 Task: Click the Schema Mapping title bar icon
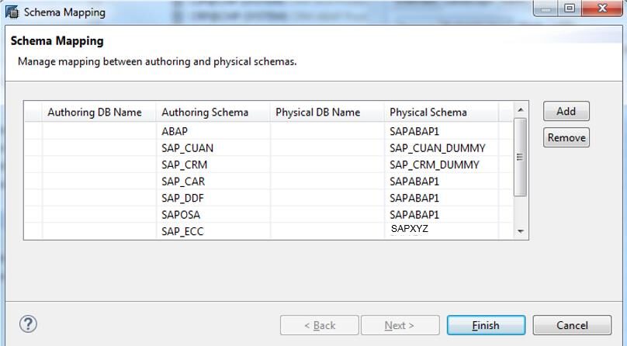point(12,12)
